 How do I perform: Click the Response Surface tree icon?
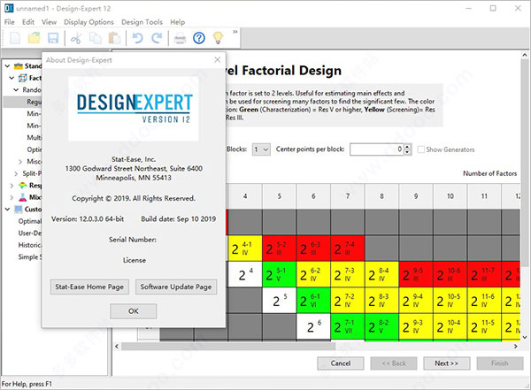click(23, 185)
